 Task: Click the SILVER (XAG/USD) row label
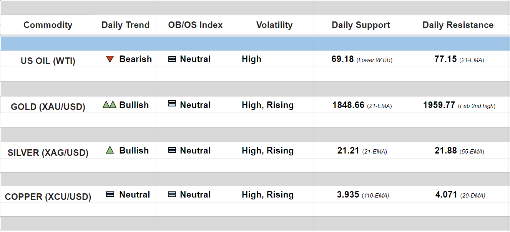coord(48,153)
